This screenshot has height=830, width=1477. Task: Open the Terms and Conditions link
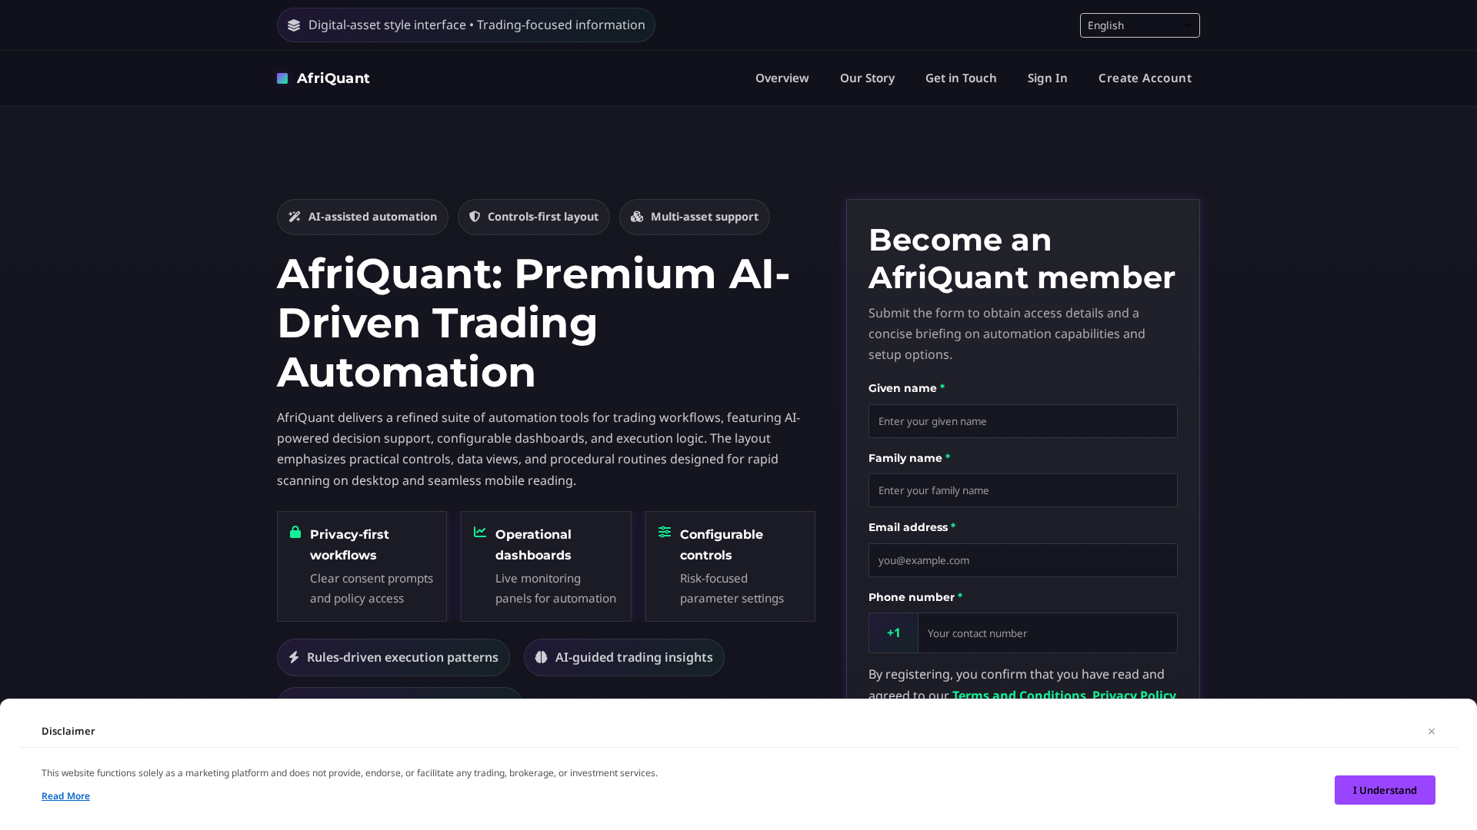(x=1019, y=696)
